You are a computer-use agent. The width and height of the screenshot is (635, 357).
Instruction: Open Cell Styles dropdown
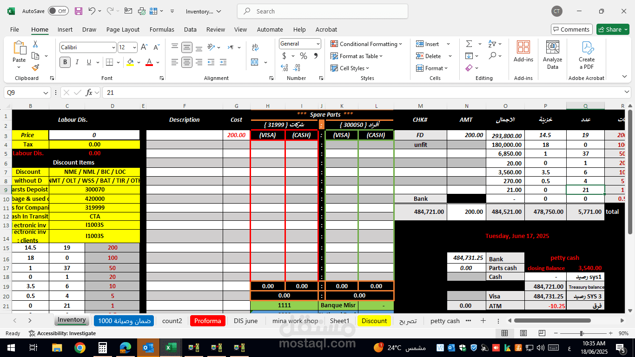350,68
